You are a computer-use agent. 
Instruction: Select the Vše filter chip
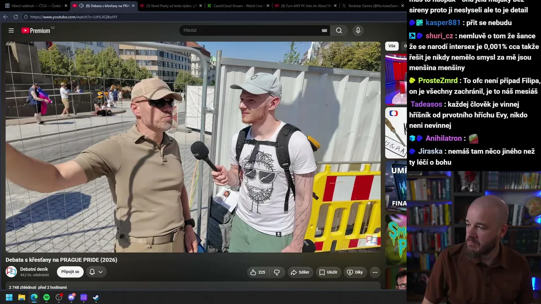(x=392, y=46)
